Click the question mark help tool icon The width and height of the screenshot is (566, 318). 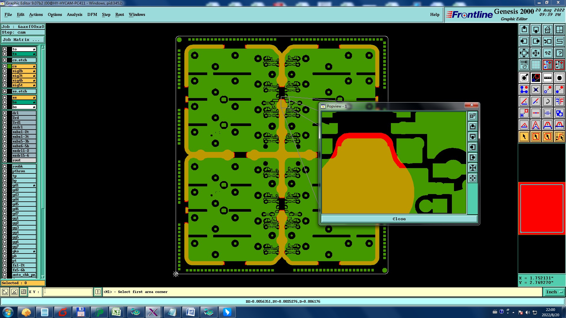559,53
